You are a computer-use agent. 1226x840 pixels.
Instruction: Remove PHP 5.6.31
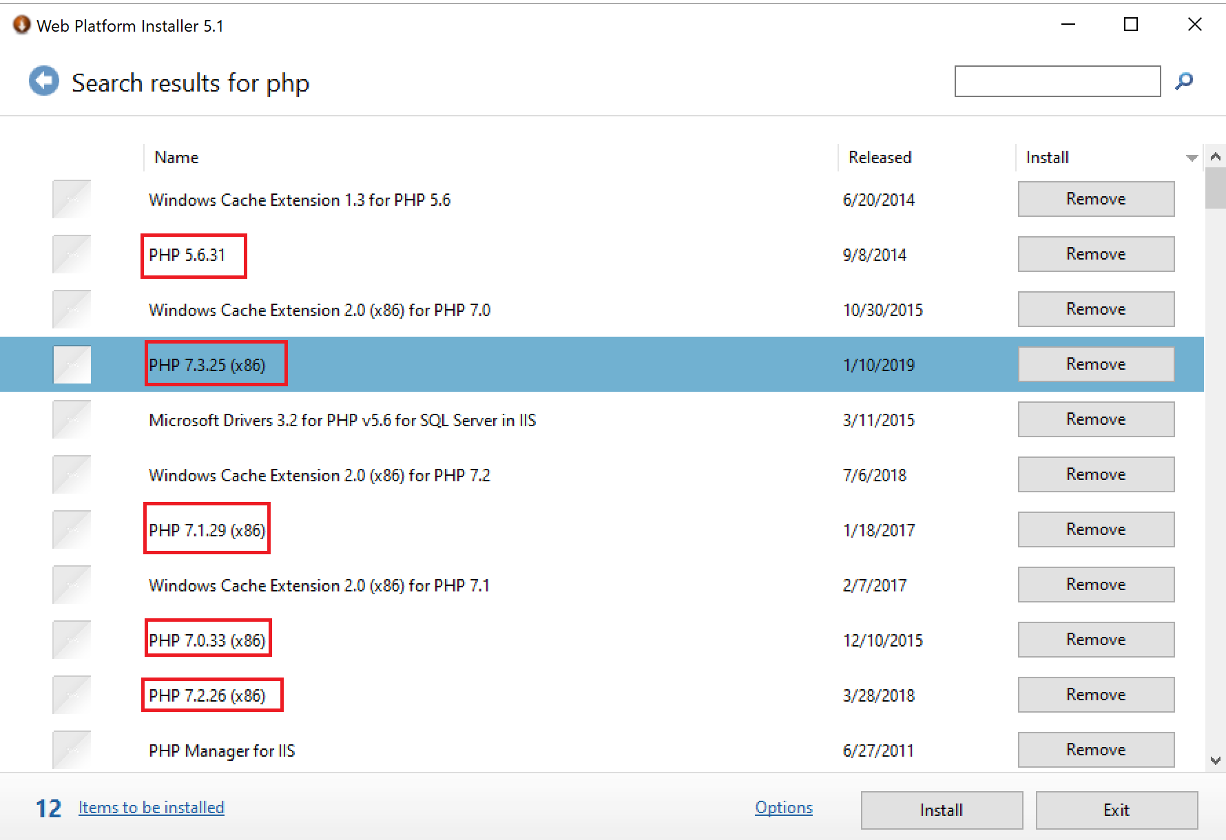click(1096, 254)
